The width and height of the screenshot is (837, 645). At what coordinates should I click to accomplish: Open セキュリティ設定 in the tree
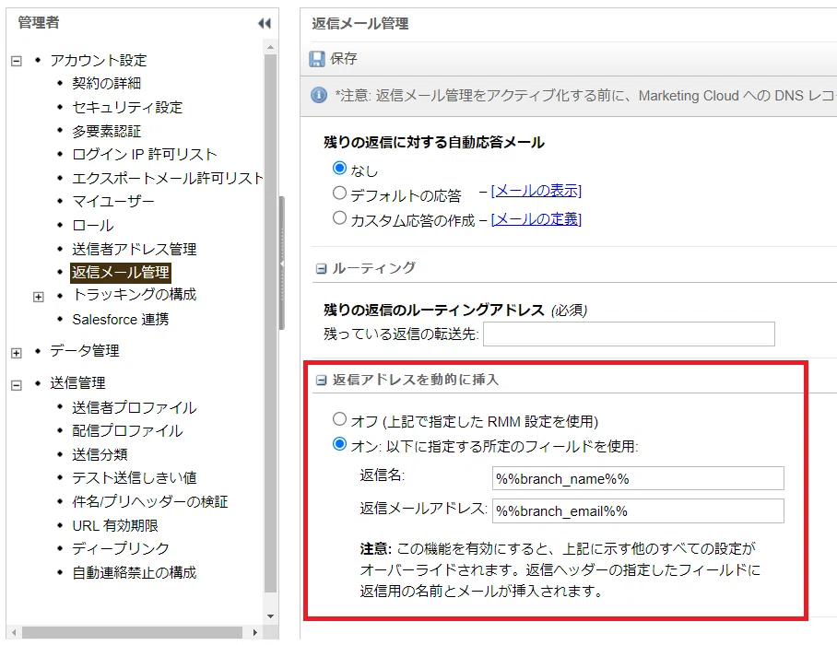(x=127, y=107)
